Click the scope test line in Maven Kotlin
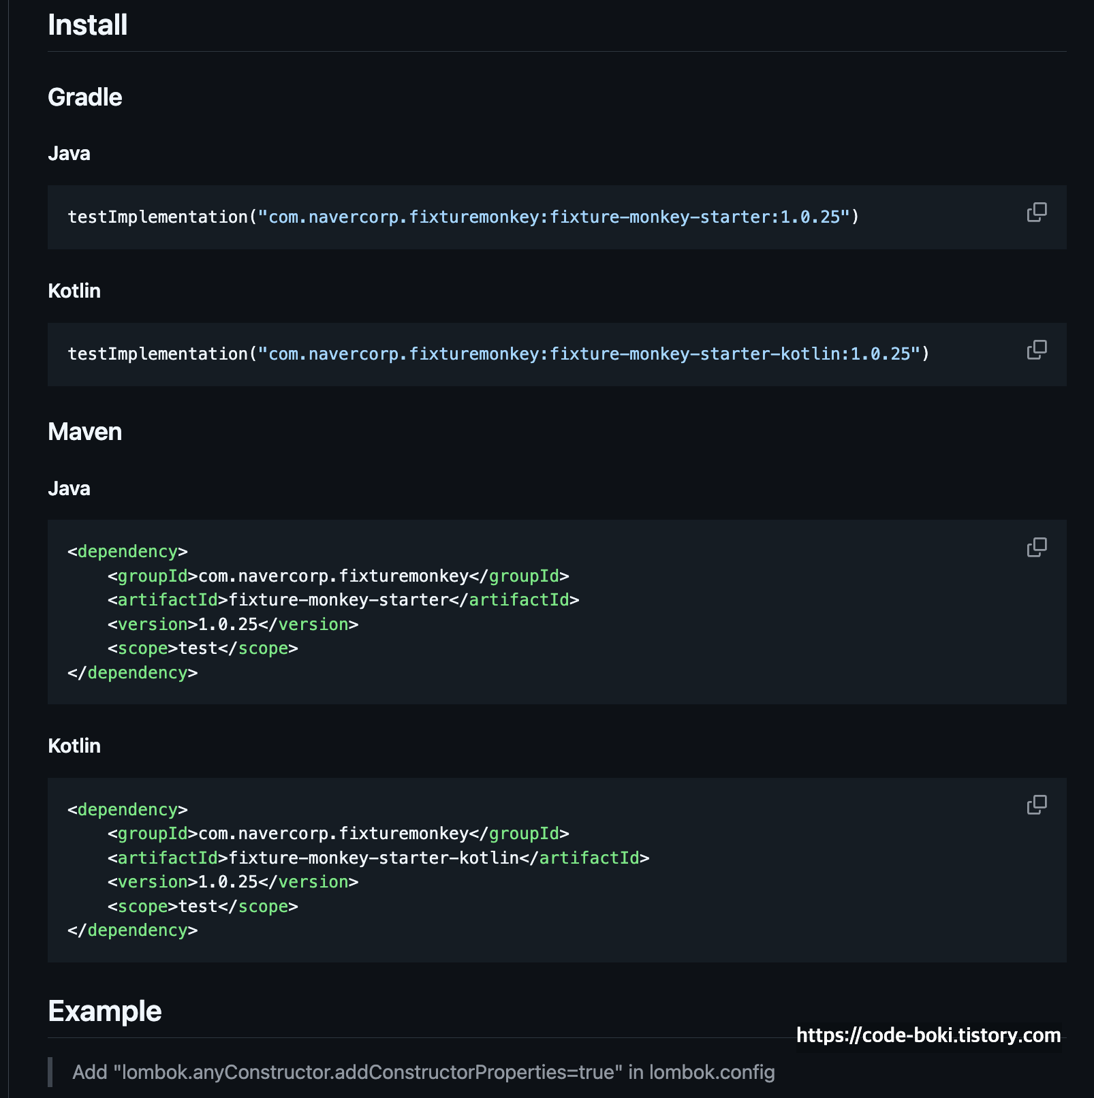The width and height of the screenshot is (1094, 1098). (x=203, y=907)
